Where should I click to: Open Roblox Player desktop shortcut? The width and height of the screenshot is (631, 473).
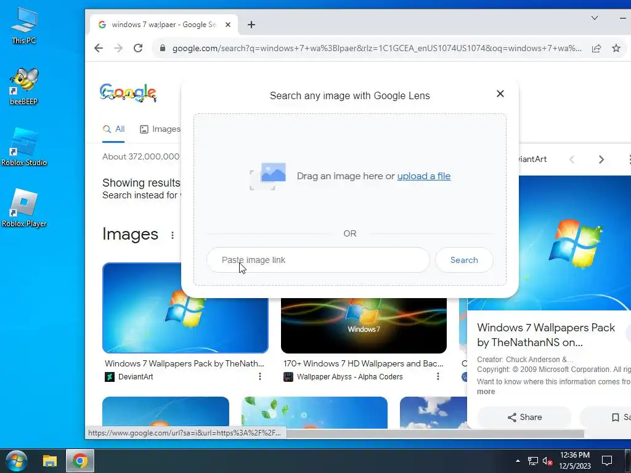(24, 208)
